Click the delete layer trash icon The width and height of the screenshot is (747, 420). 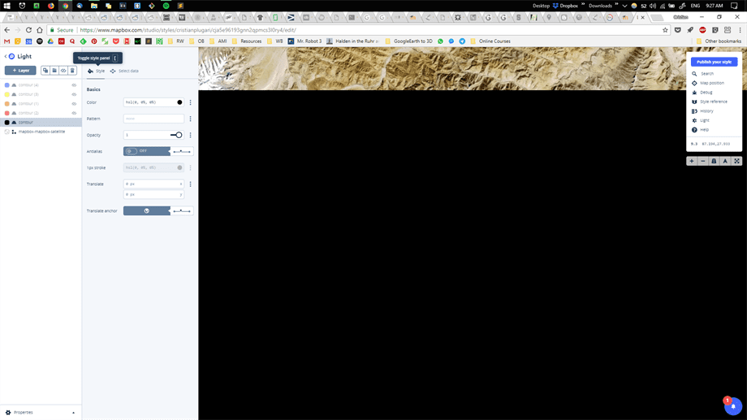pos(72,71)
